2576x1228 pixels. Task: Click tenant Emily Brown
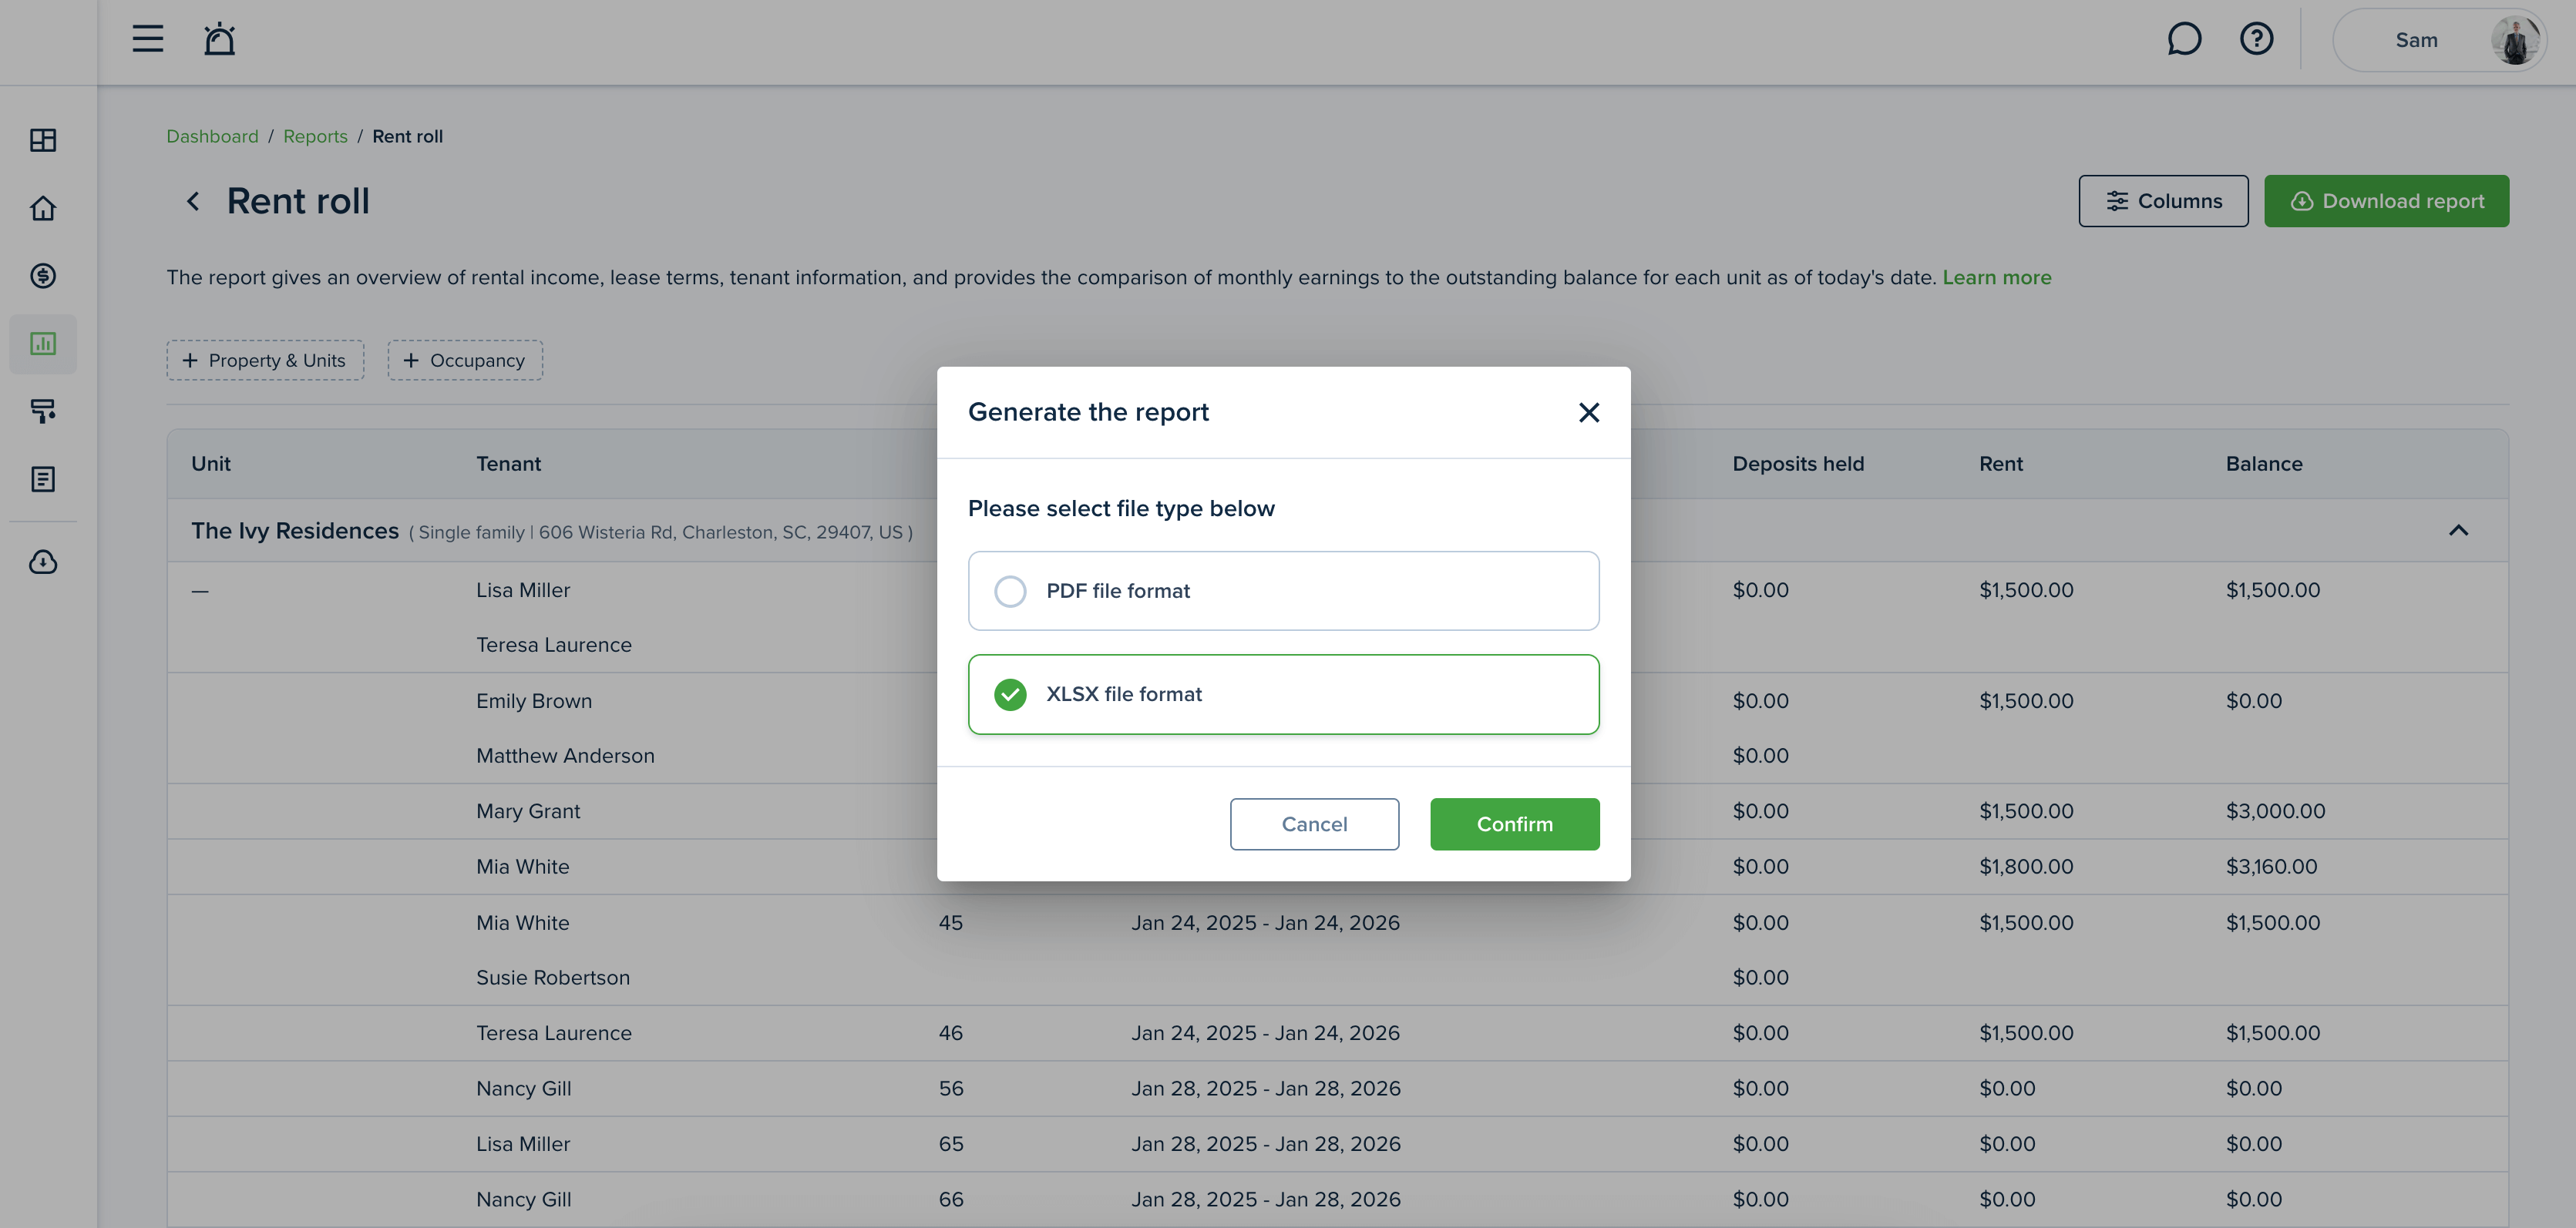(533, 701)
